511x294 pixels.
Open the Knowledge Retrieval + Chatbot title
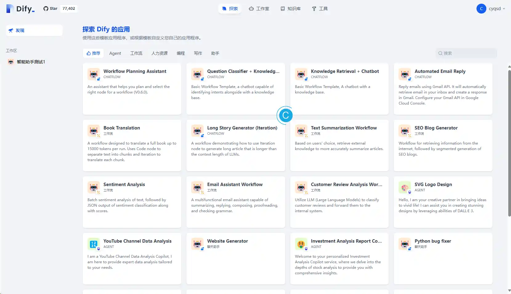pos(345,71)
